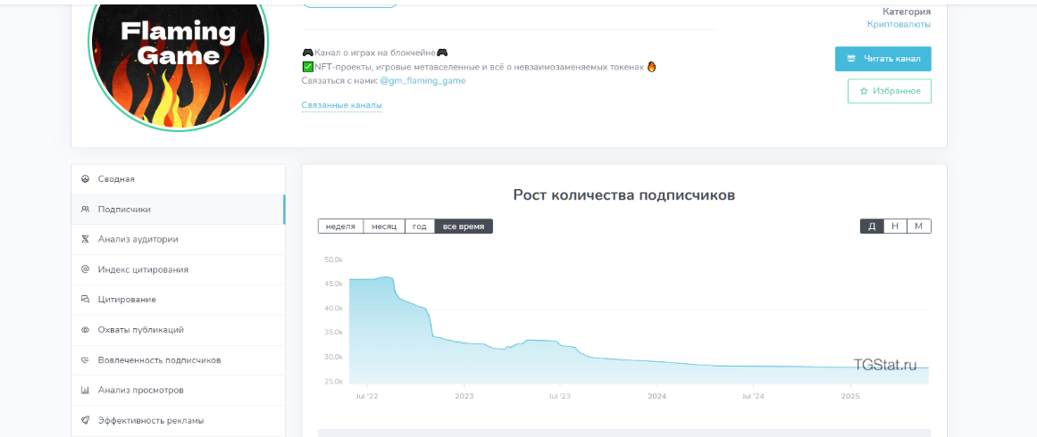Open Эффективность рекламы section
The image size is (1037, 437).
(x=178, y=420)
